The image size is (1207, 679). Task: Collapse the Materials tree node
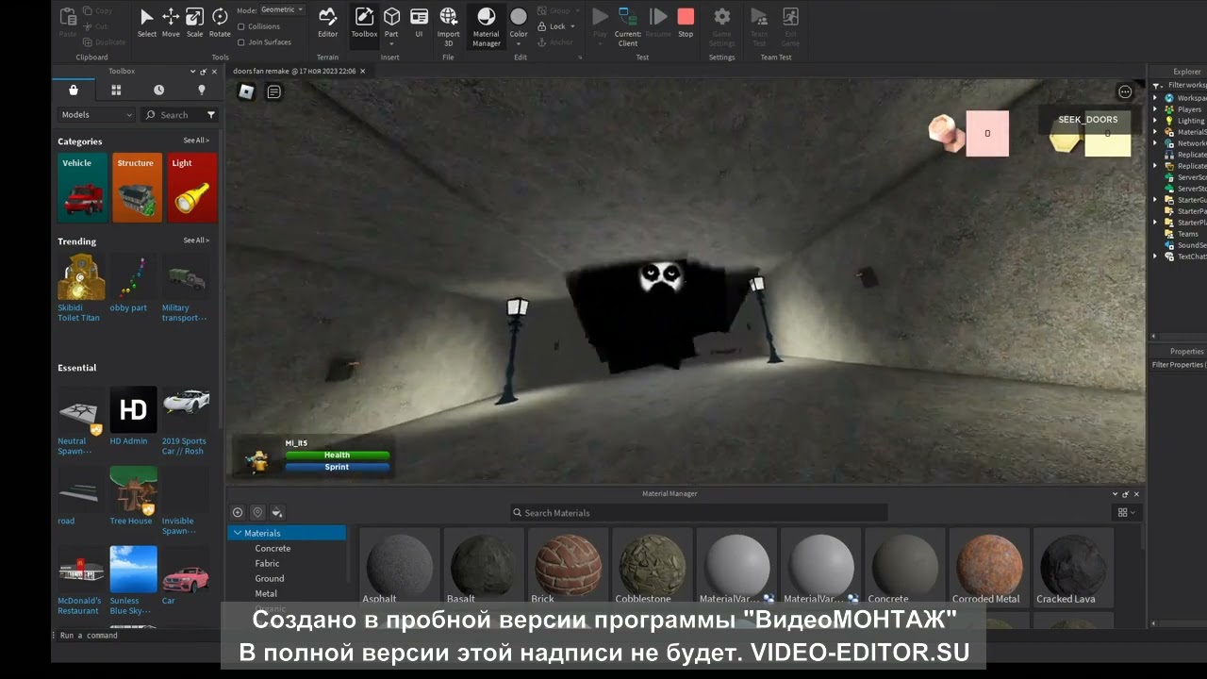pyautogui.click(x=238, y=533)
